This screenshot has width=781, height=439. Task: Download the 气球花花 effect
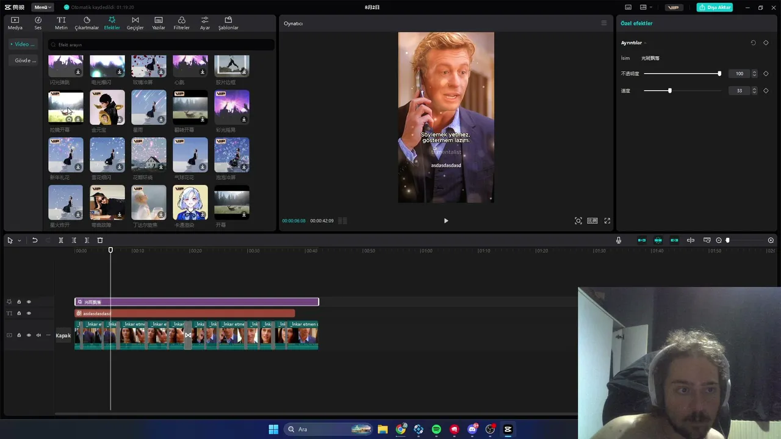(x=203, y=167)
